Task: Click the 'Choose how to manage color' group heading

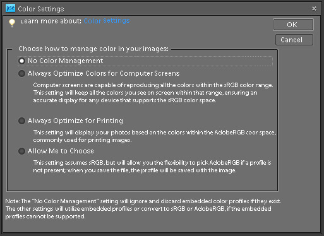Action: [x=93, y=49]
